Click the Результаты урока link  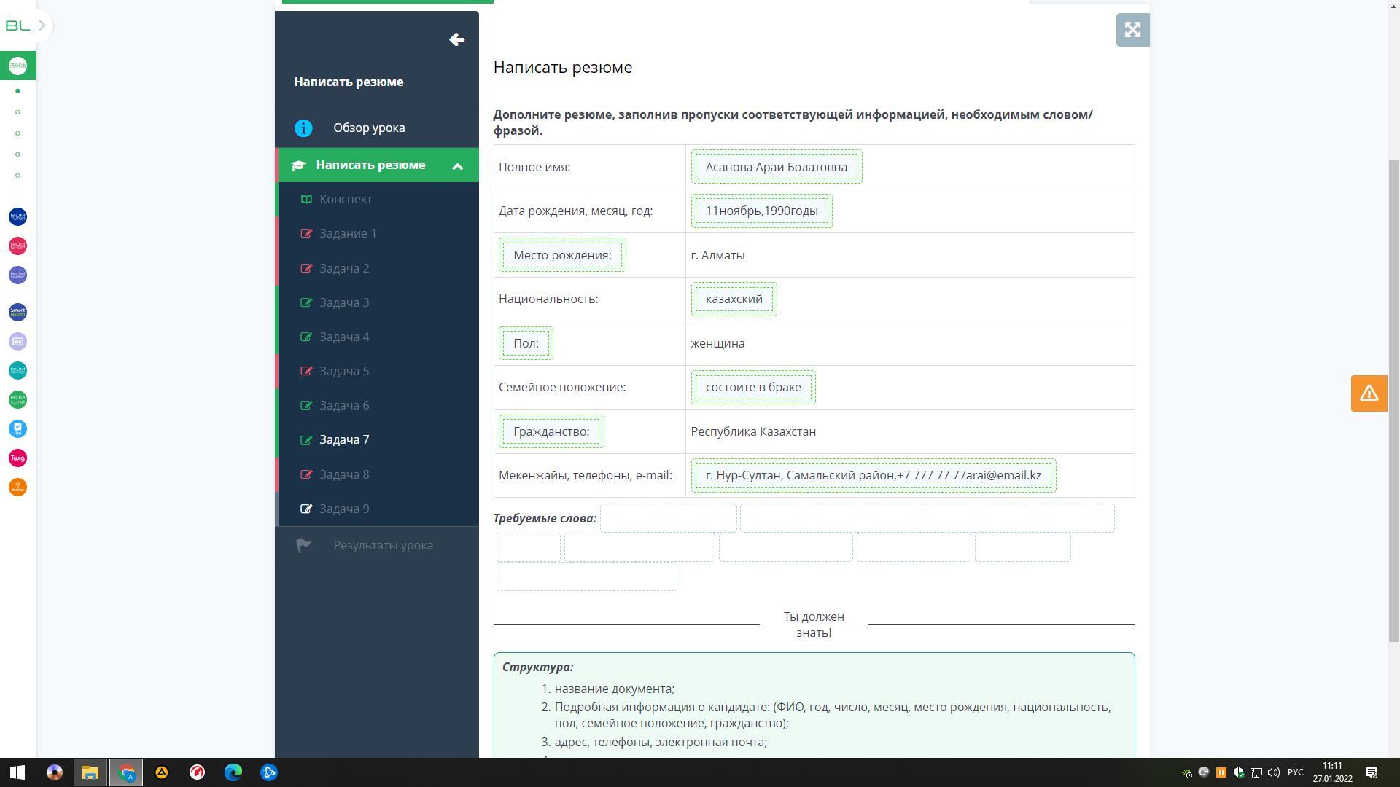[383, 546]
